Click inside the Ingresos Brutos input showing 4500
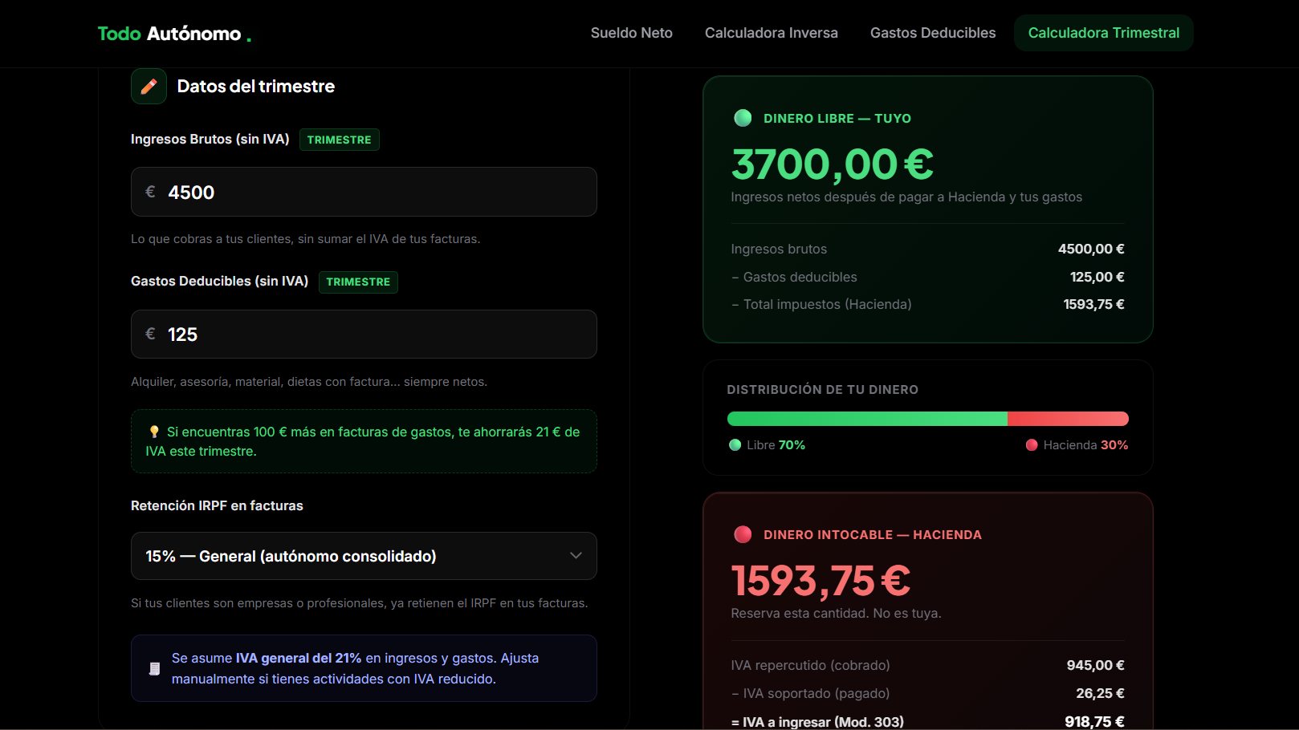 pyautogui.click(x=364, y=192)
